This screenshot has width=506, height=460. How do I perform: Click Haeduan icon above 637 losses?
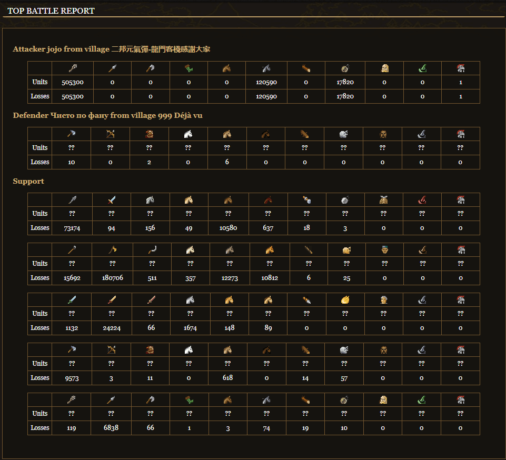pyautogui.click(x=268, y=200)
